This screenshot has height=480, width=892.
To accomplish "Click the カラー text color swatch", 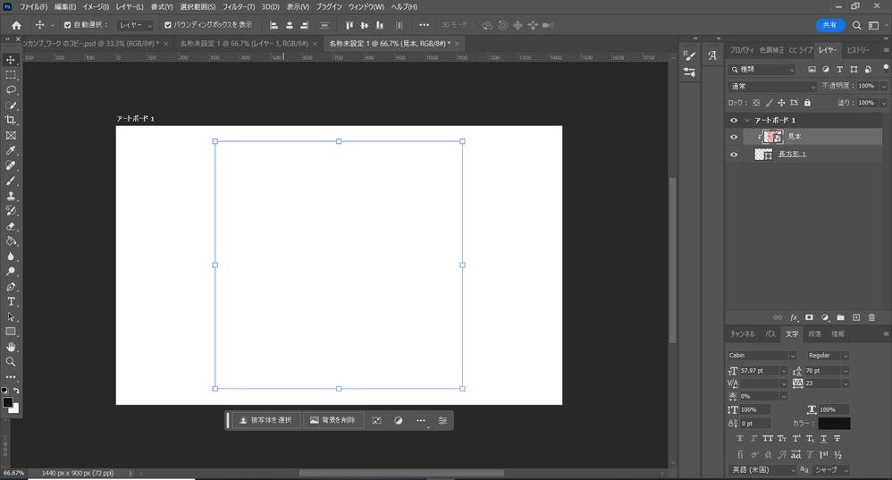I will [x=834, y=424].
